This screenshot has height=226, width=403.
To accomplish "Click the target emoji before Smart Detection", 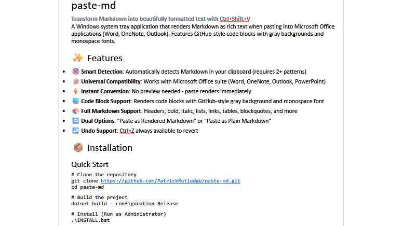I will (76, 72).
